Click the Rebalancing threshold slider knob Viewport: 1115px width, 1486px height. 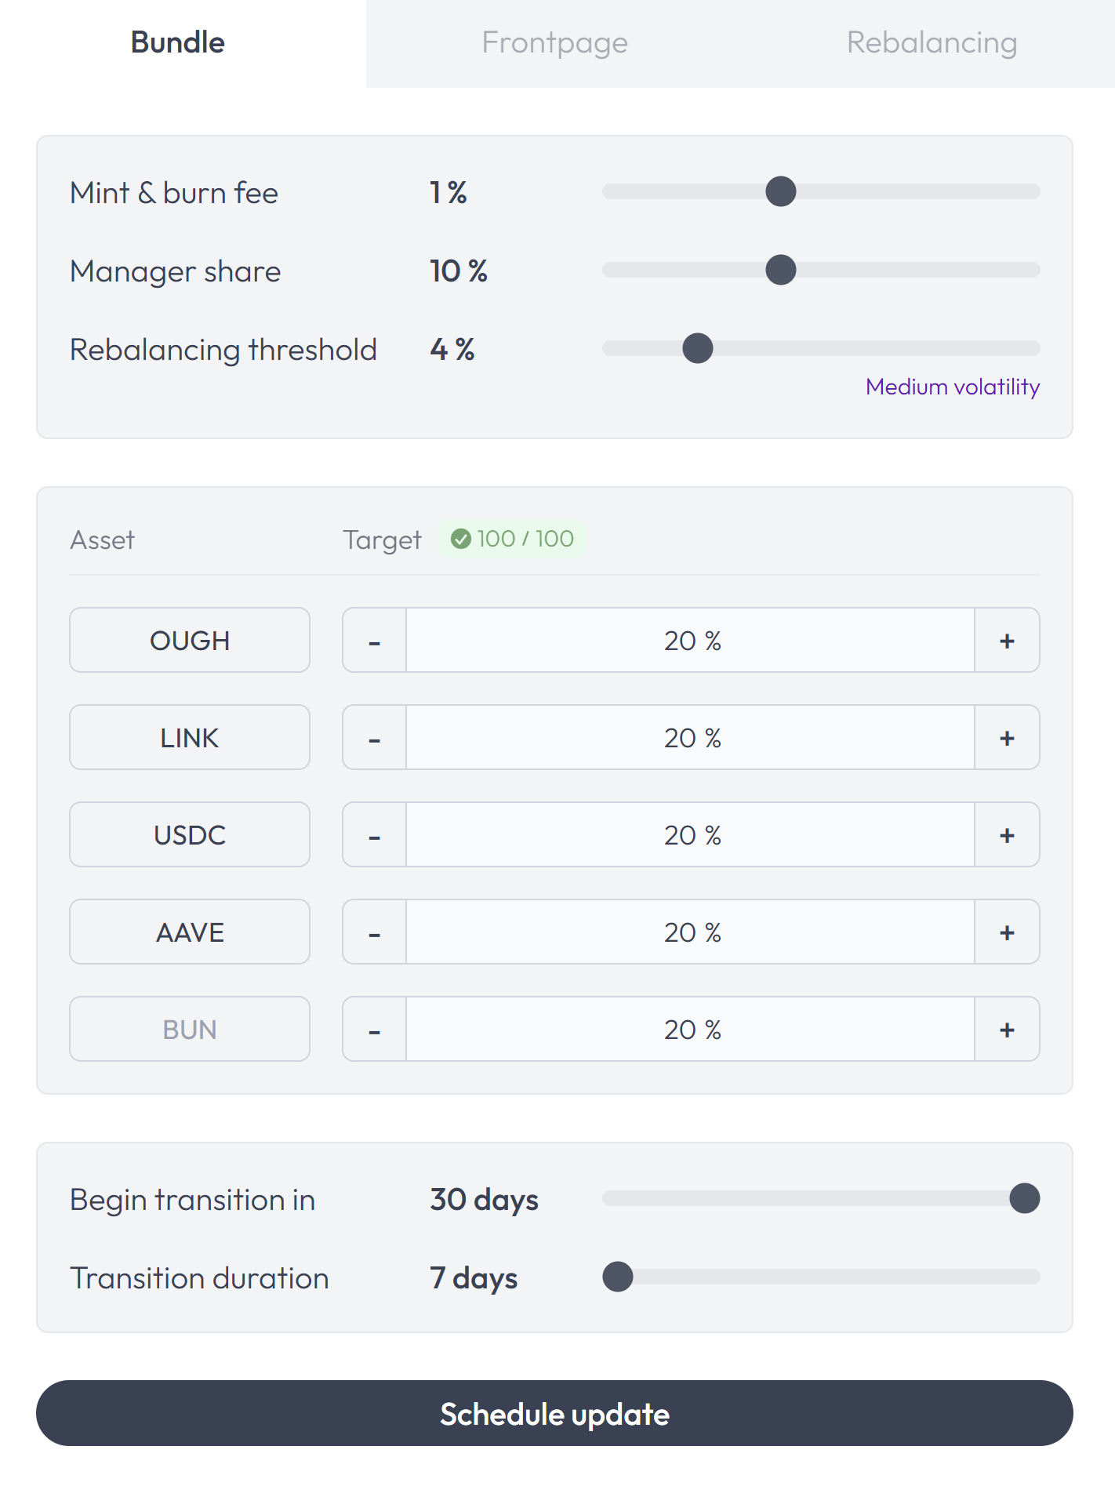(697, 348)
